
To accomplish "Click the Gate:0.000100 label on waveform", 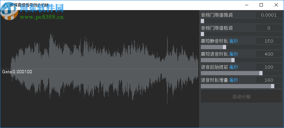I will (17, 72).
